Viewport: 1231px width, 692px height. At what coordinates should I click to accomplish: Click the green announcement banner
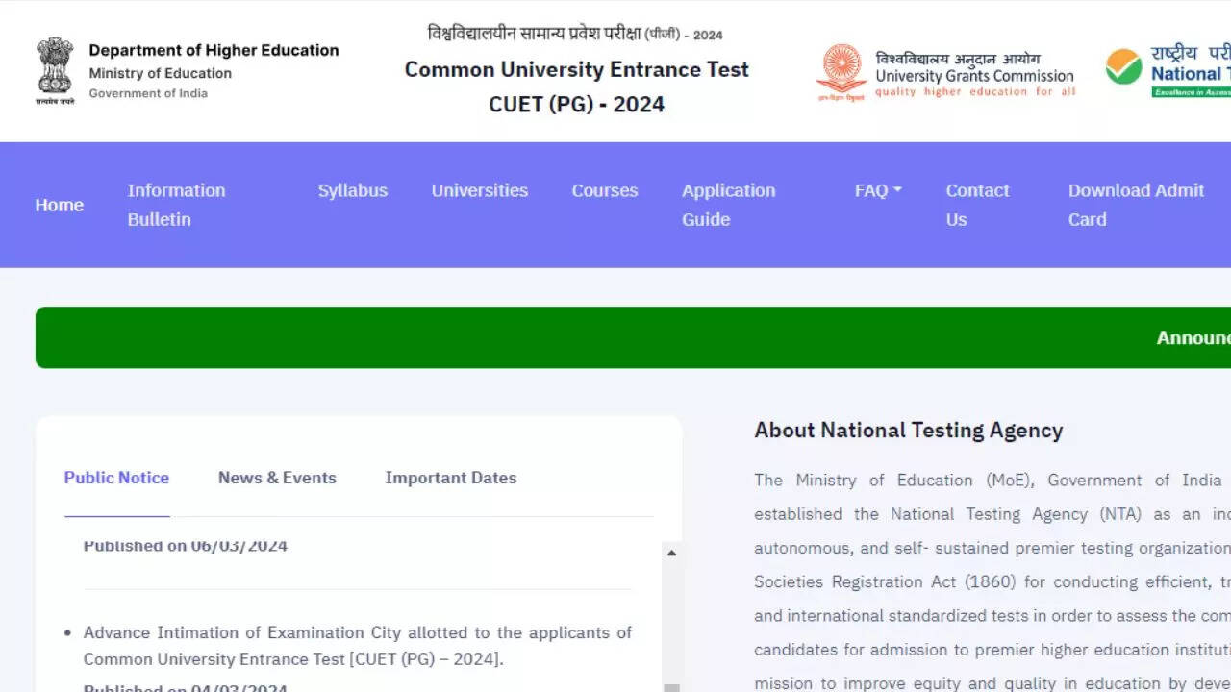click(633, 337)
